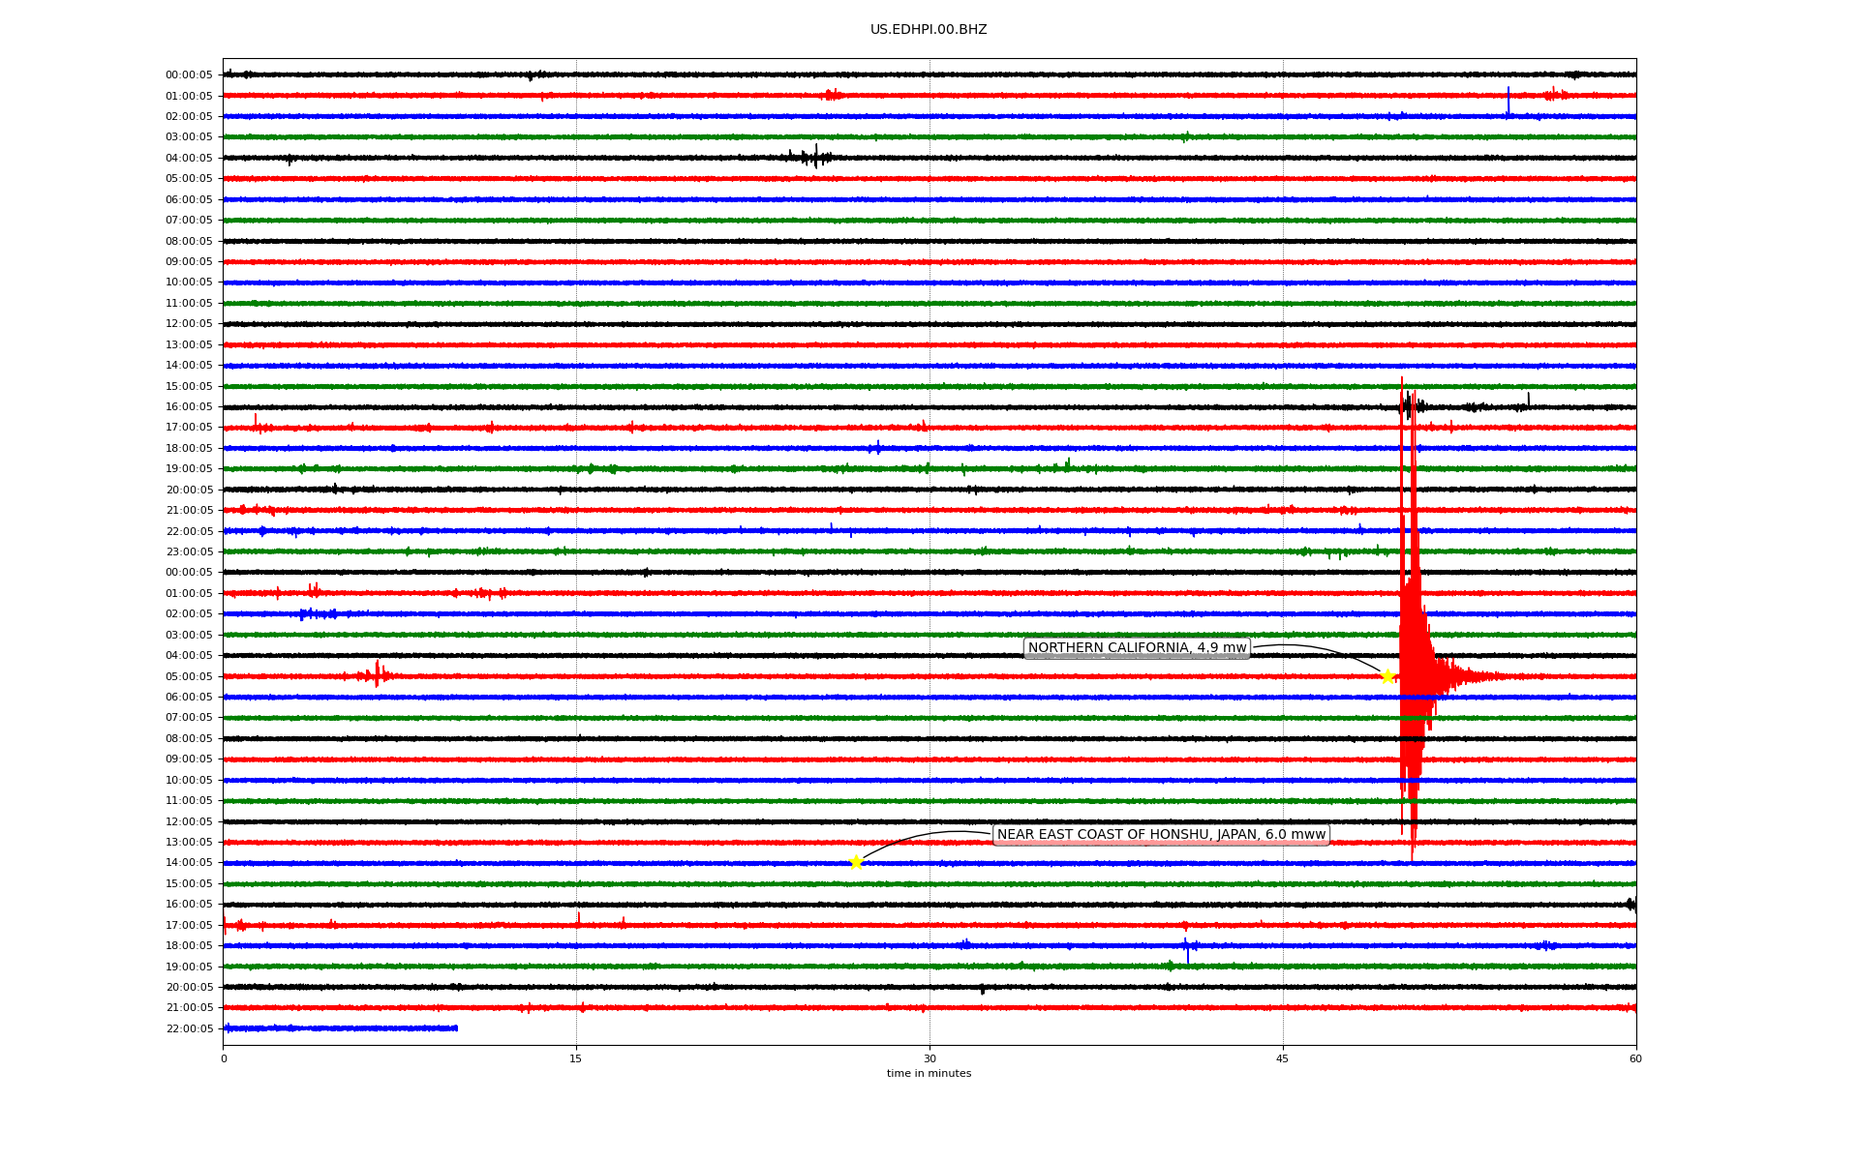Click the 30 tick label on time axis
The image size is (1859, 1161).
pos(929,1058)
